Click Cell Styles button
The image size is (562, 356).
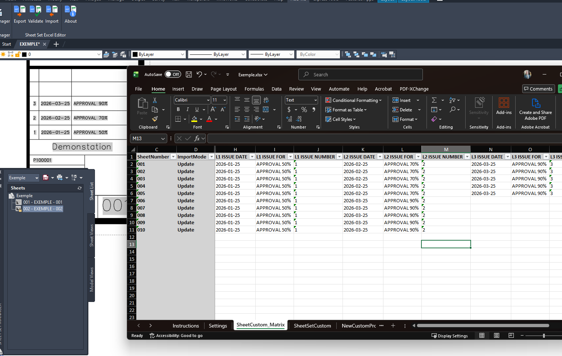tap(340, 119)
